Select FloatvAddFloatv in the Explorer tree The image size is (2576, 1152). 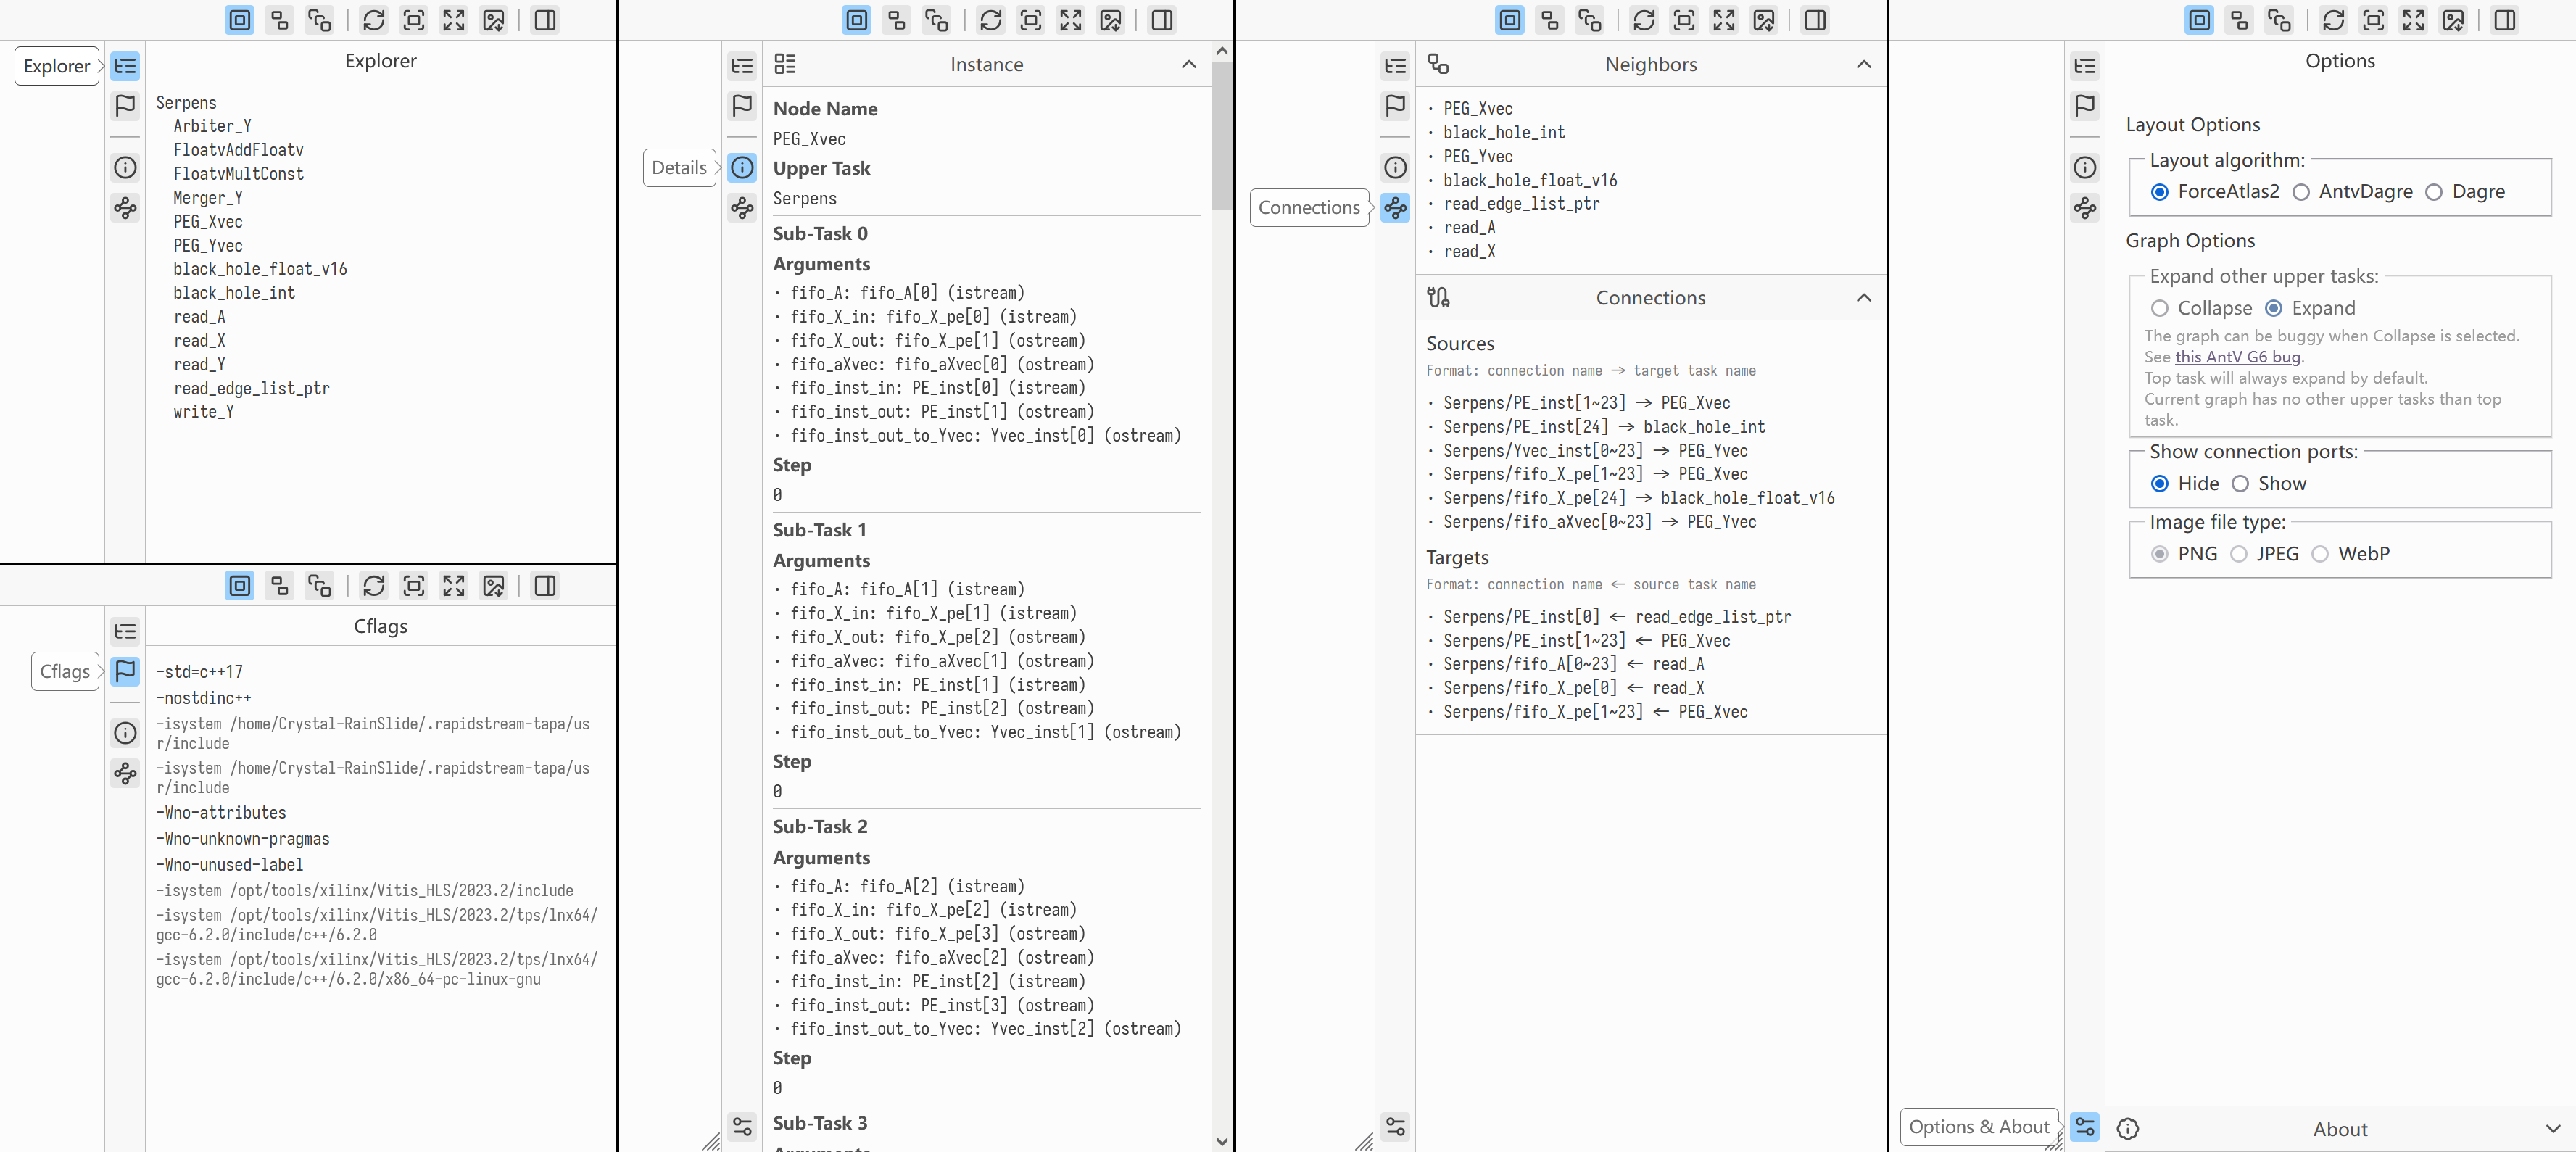coord(238,150)
